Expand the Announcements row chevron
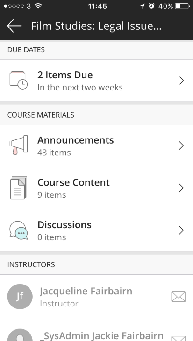Screen dimensions: 193x341 [x=181, y=146]
